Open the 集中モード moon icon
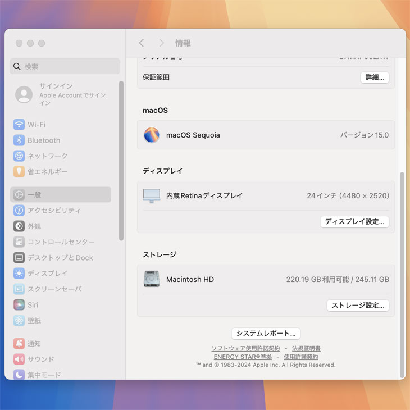Screen dimensions: 410x410 tap(19, 375)
